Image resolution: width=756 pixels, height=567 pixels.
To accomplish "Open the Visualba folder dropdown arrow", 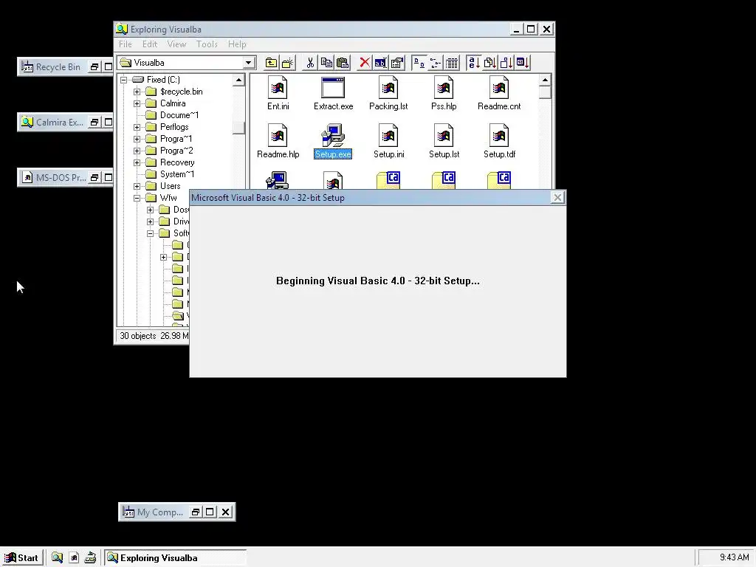I will point(248,63).
